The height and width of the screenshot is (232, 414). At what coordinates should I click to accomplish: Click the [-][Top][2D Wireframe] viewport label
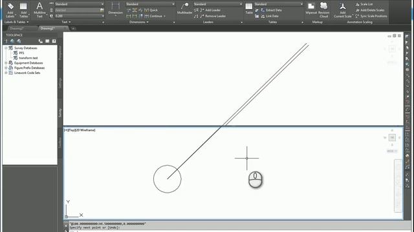tap(80, 130)
